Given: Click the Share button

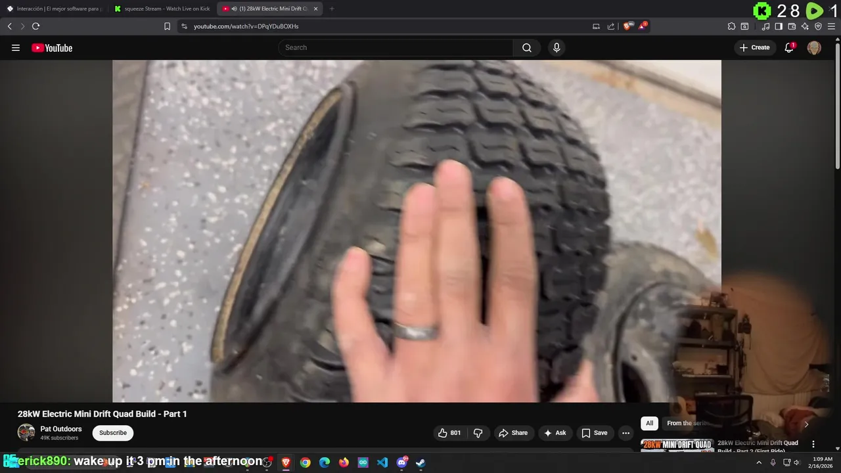Looking at the screenshot, I should tap(513, 433).
